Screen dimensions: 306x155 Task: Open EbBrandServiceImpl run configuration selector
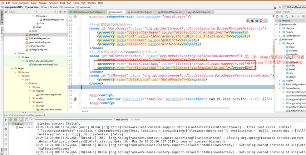tap(294, 7)
